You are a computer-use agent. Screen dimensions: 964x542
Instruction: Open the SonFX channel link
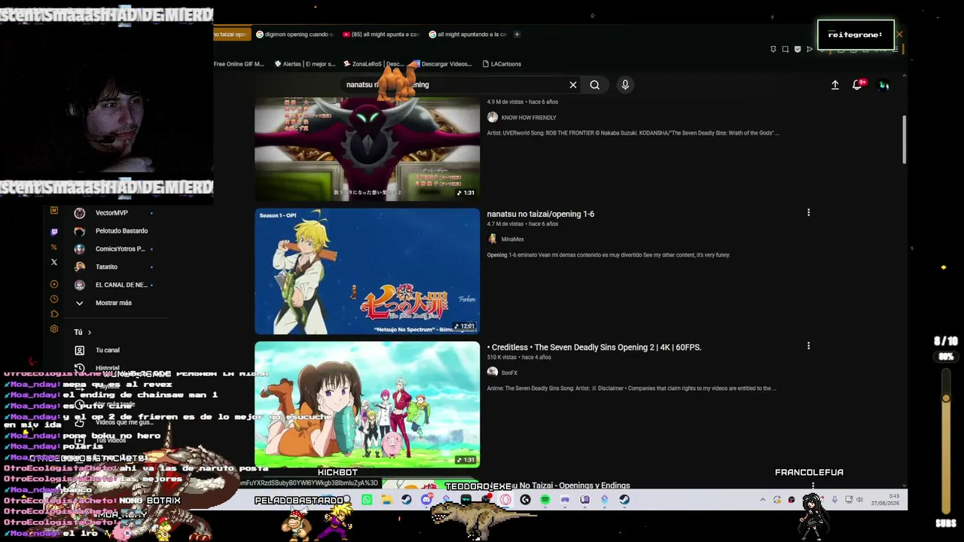pyautogui.click(x=509, y=373)
